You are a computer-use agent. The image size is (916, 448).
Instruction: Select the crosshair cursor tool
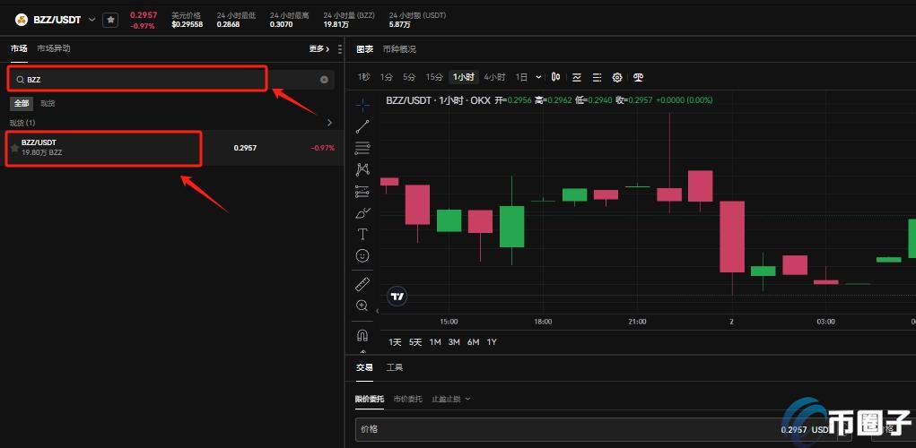coord(362,105)
